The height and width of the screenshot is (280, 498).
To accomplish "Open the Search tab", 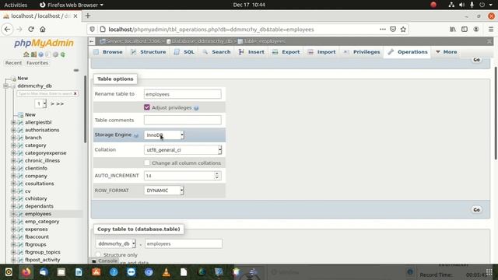I will pos(216,52).
